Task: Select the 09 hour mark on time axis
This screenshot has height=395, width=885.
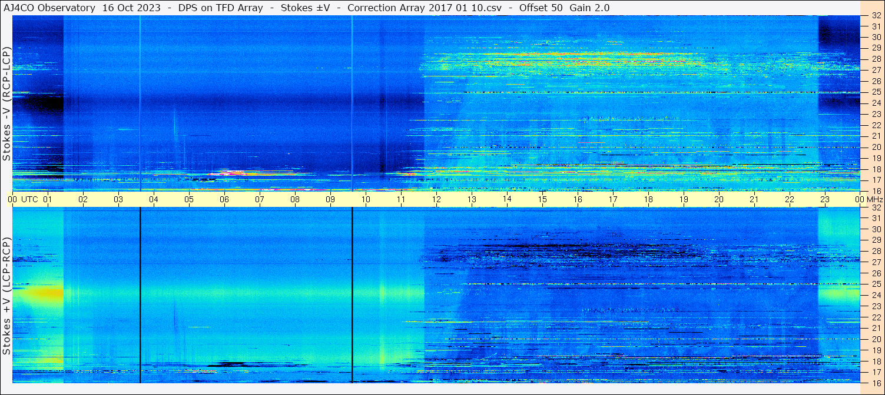Action: (x=330, y=199)
